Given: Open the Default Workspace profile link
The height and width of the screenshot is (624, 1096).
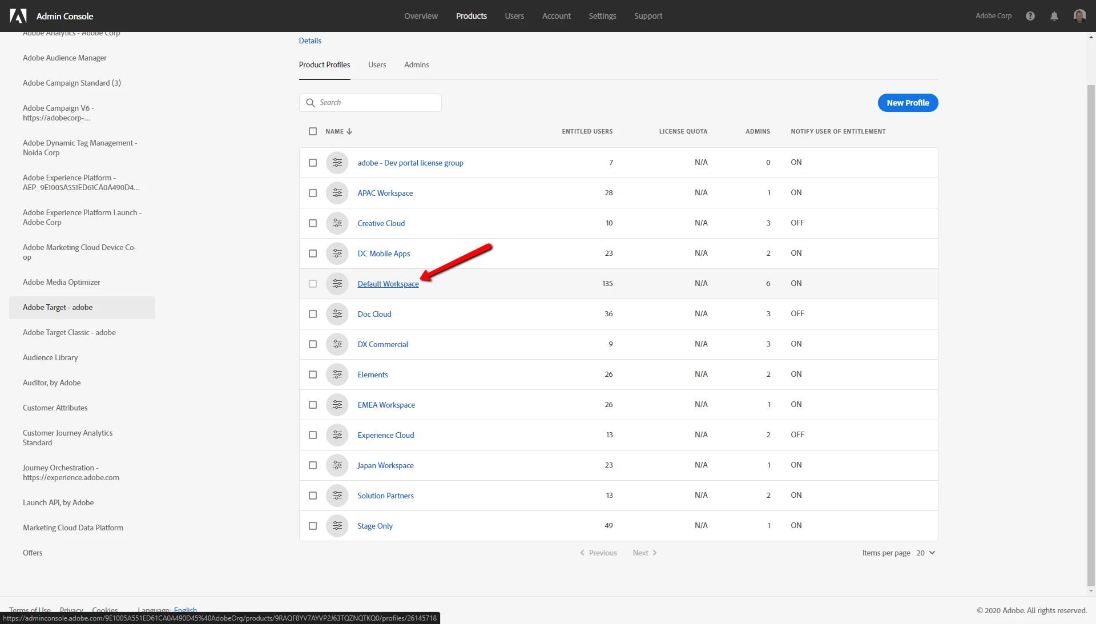Looking at the screenshot, I should point(388,284).
